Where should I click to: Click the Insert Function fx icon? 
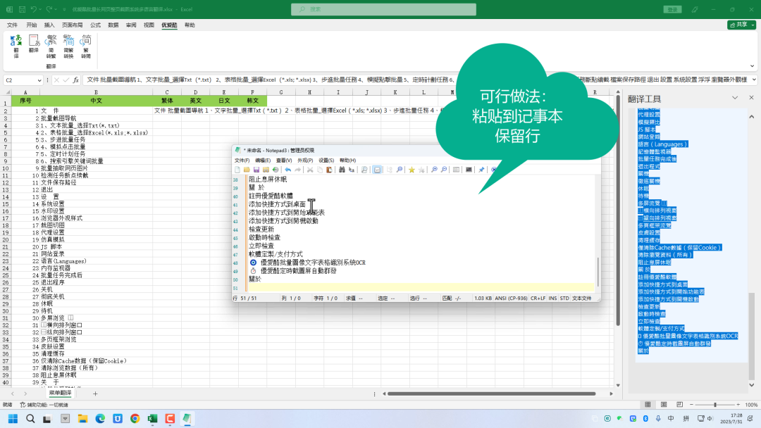pyautogui.click(x=75, y=80)
